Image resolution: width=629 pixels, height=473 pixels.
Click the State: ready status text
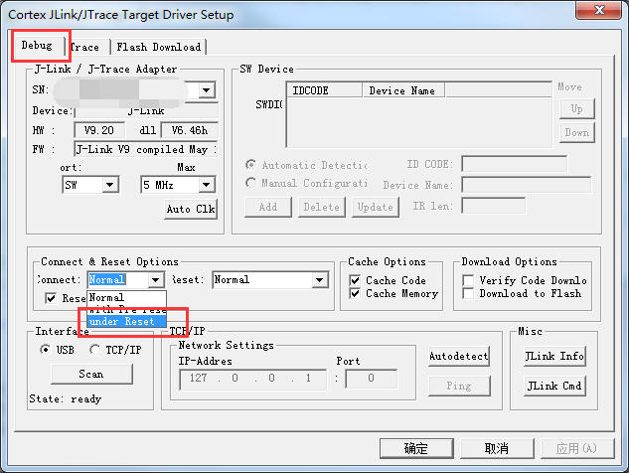click(65, 398)
